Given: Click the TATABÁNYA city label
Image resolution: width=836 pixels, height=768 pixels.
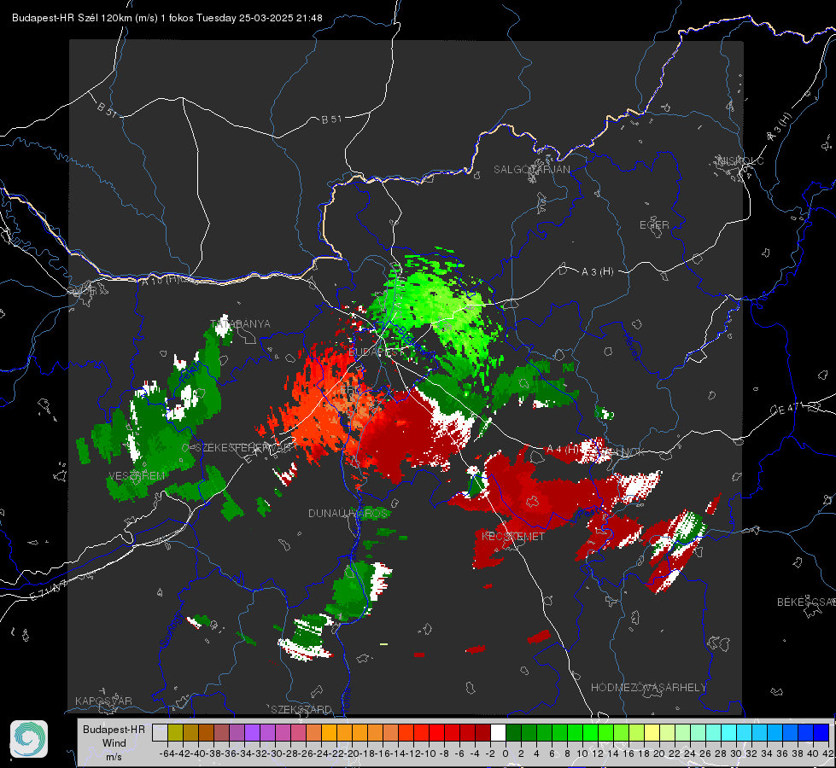Looking at the screenshot, I should coord(241,323).
